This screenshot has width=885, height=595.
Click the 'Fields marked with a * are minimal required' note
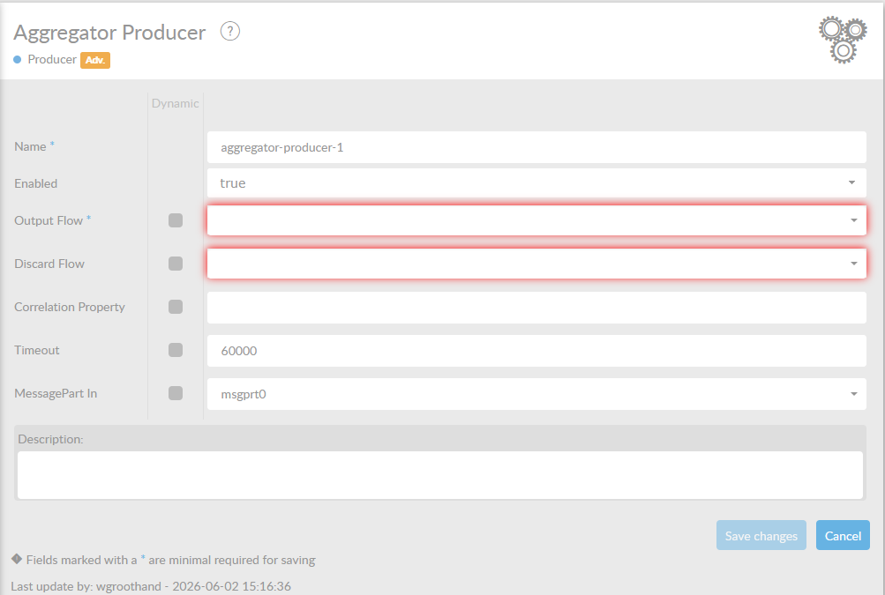tap(170, 560)
